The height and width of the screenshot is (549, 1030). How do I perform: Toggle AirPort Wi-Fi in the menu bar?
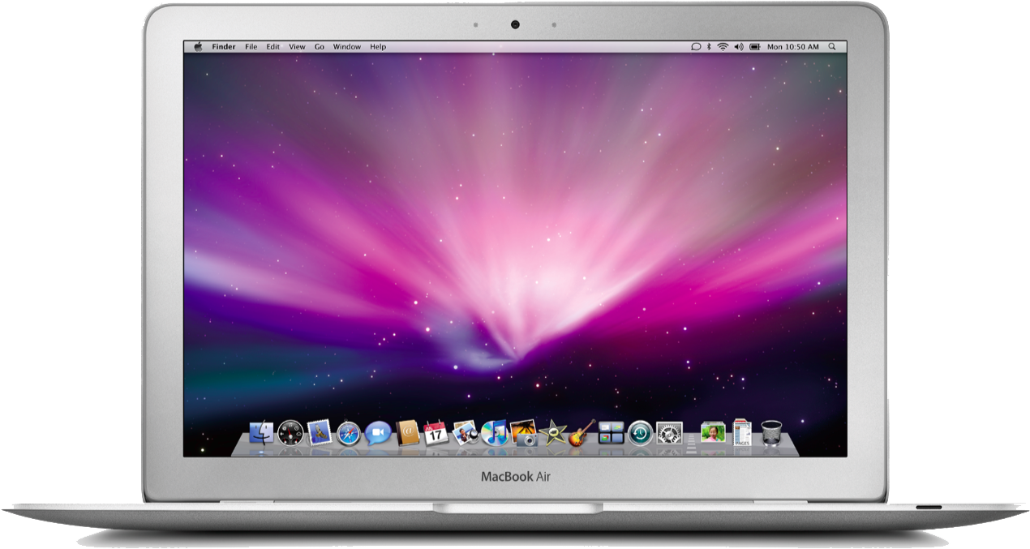723,46
